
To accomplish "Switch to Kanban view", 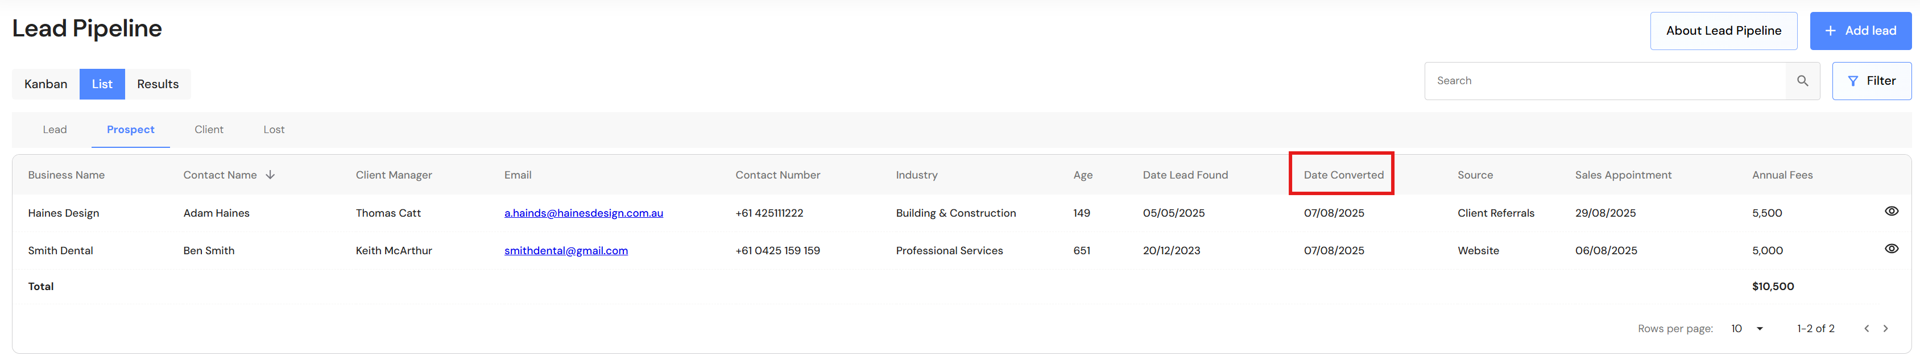I will 45,84.
